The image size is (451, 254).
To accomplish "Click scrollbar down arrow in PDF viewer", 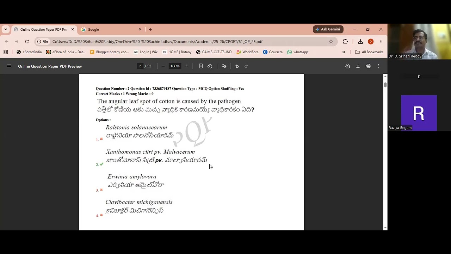I will tap(385, 228).
